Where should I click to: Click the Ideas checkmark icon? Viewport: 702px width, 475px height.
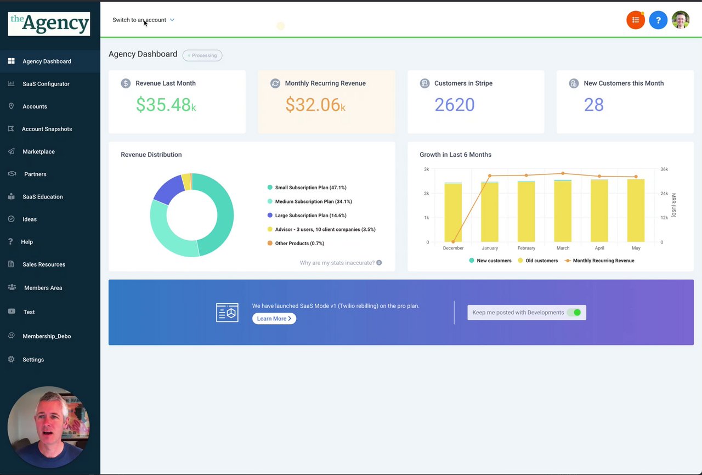pyautogui.click(x=11, y=219)
